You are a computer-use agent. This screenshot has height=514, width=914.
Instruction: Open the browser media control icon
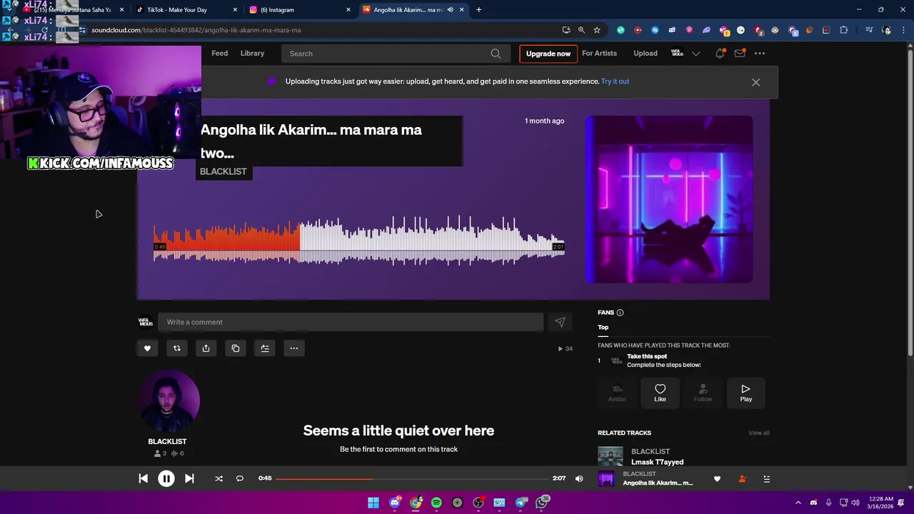point(869,30)
